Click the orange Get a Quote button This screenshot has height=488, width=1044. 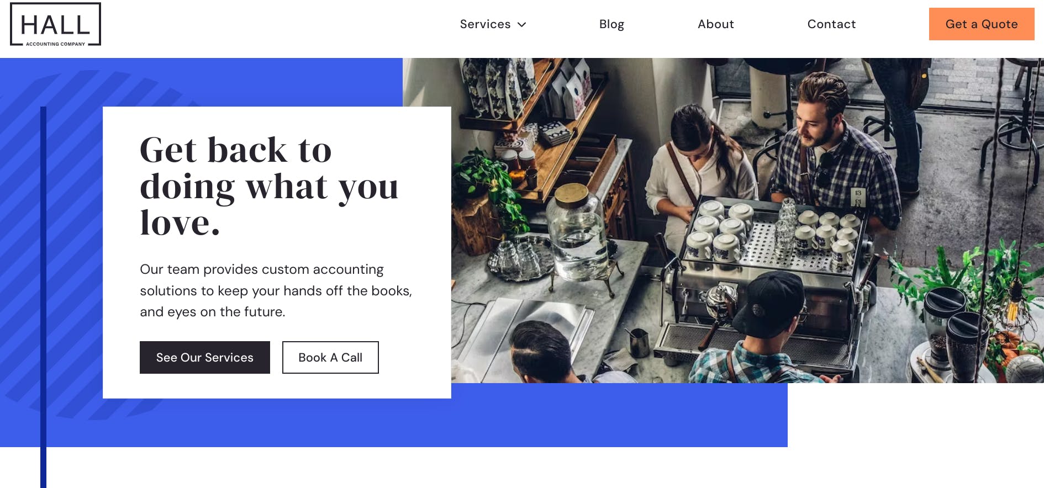click(x=982, y=24)
